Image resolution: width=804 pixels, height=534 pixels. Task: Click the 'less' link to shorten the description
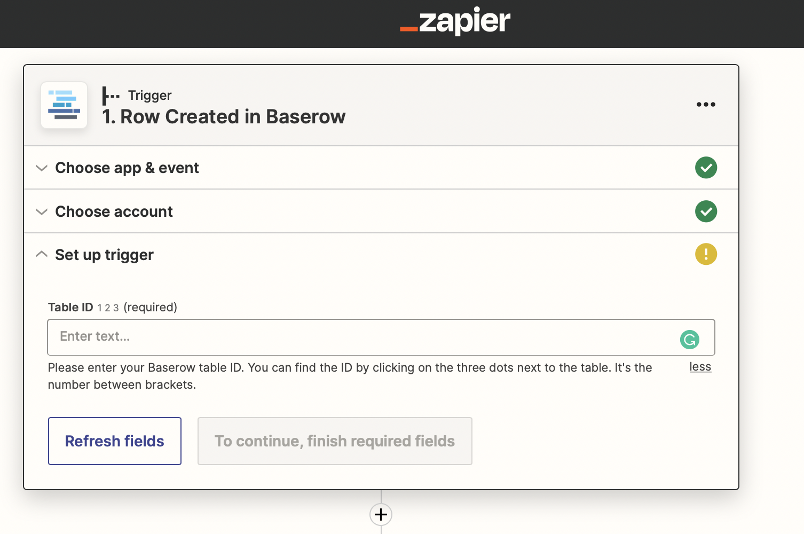point(700,367)
